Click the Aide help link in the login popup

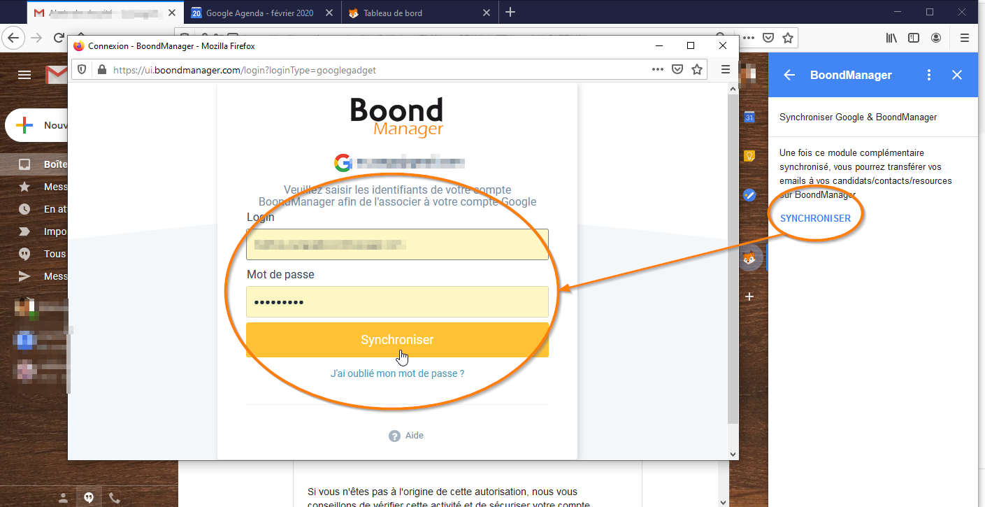[x=406, y=436]
